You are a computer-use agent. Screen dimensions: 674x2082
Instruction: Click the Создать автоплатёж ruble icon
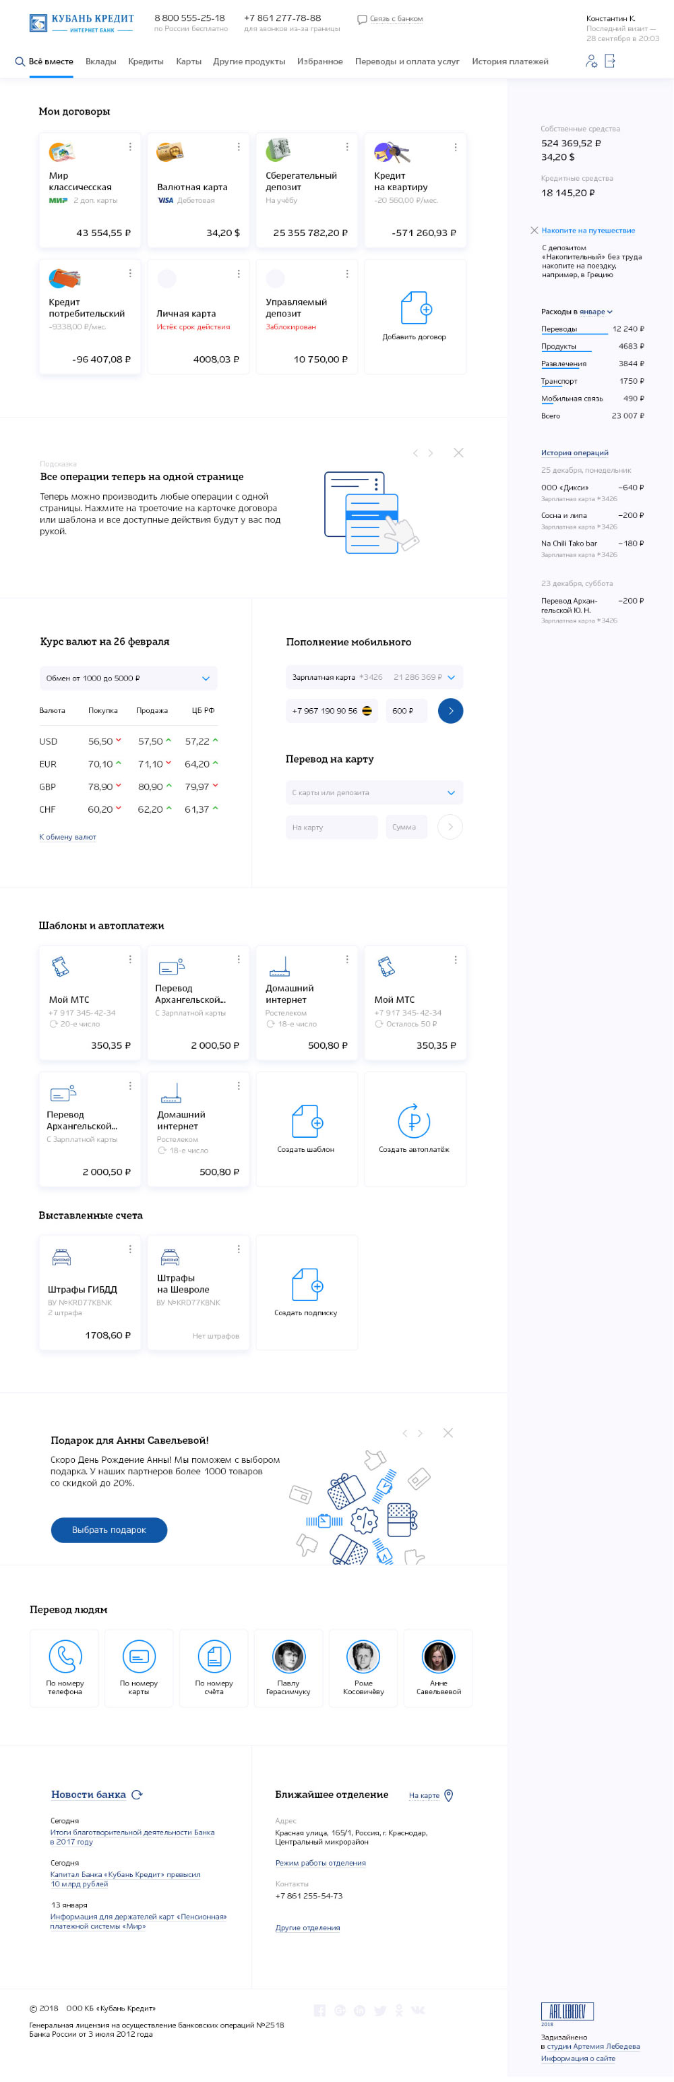tap(414, 1121)
